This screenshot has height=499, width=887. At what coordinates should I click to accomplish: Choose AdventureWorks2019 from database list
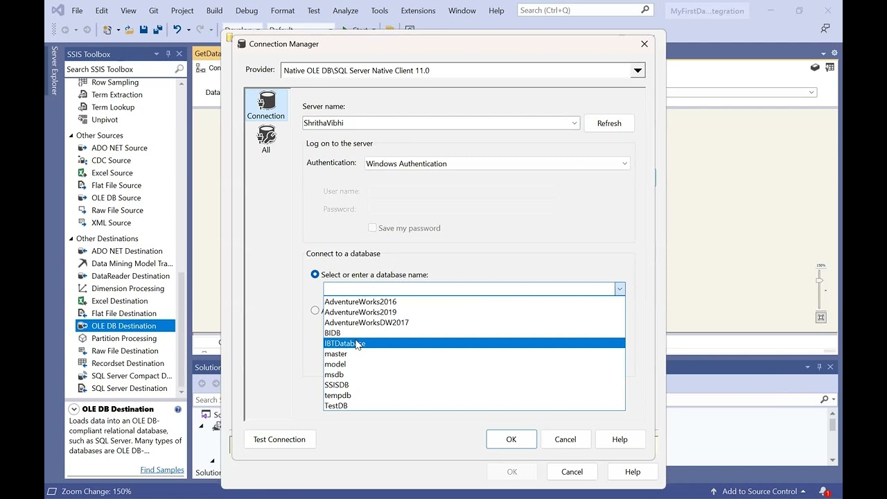click(x=474, y=313)
